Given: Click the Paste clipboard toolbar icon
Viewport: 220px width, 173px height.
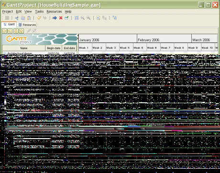Looking at the screenshot, I should click(x=29, y=18).
